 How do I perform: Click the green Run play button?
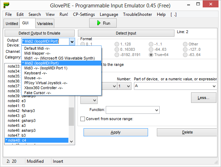103,23
